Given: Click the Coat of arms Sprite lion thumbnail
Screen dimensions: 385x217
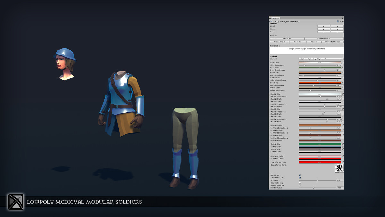Looking at the screenshot, I should coord(340,168).
